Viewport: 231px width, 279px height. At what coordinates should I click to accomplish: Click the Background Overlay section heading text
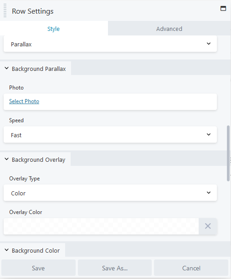(39, 159)
